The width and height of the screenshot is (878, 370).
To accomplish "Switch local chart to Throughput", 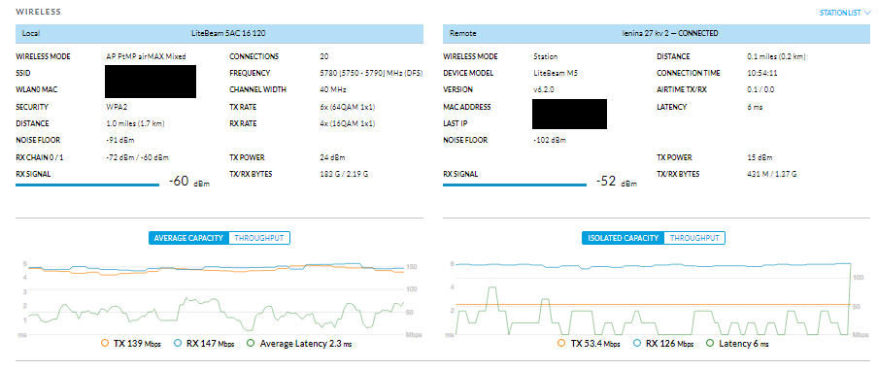I will pos(259,238).
